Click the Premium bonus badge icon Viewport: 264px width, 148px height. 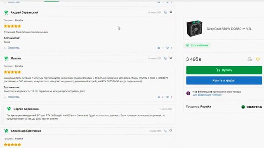click(188, 93)
